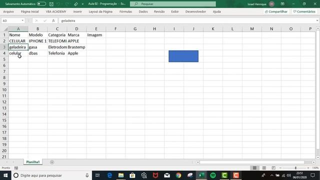This screenshot has height=180, width=320.
Task: Click the formula bar Cancel X icon
Action: [36, 20]
